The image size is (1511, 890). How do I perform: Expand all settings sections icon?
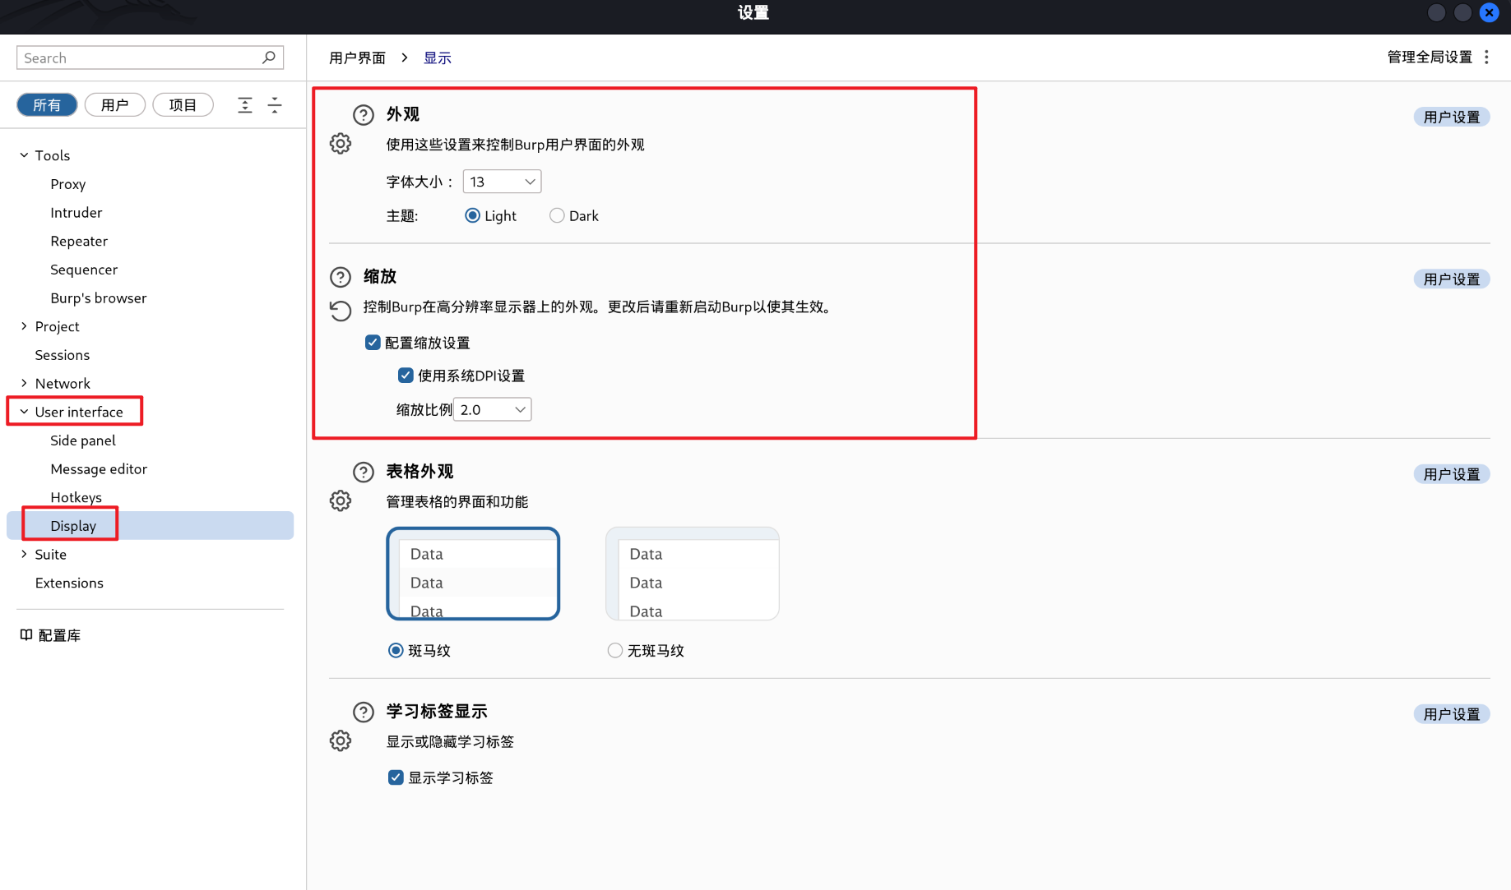click(x=245, y=105)
